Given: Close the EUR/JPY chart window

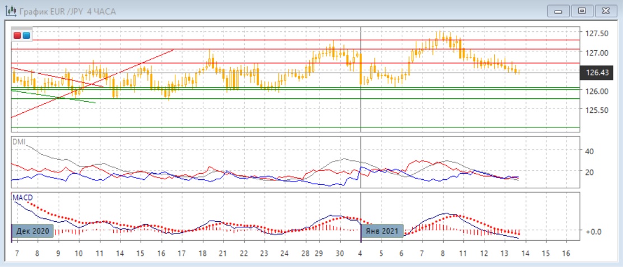Looking at the screenshot, I should point(606,11).
